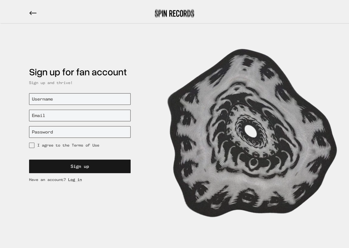The height and width of the screenshot is (248, 349).
Task: Select the Sign up and thrive tagline
Action: (x=50, y=82)
